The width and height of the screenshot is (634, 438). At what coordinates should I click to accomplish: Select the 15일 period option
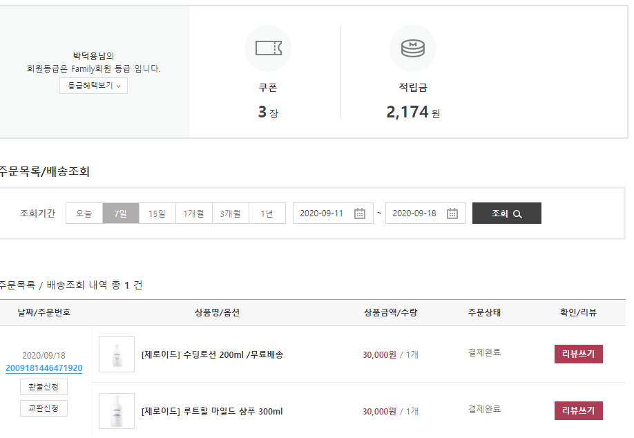coord(157,213)
